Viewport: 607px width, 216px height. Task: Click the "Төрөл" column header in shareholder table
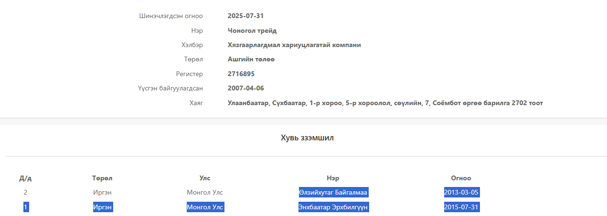click(102, 178)
